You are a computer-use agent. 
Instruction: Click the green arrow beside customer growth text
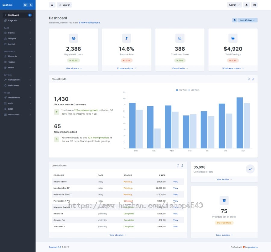tap(57, 112)
